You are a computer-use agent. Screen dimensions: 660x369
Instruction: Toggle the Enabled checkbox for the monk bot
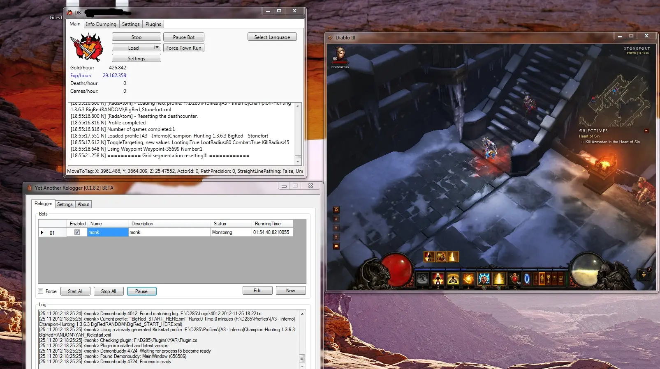click(x=77, y=232)
